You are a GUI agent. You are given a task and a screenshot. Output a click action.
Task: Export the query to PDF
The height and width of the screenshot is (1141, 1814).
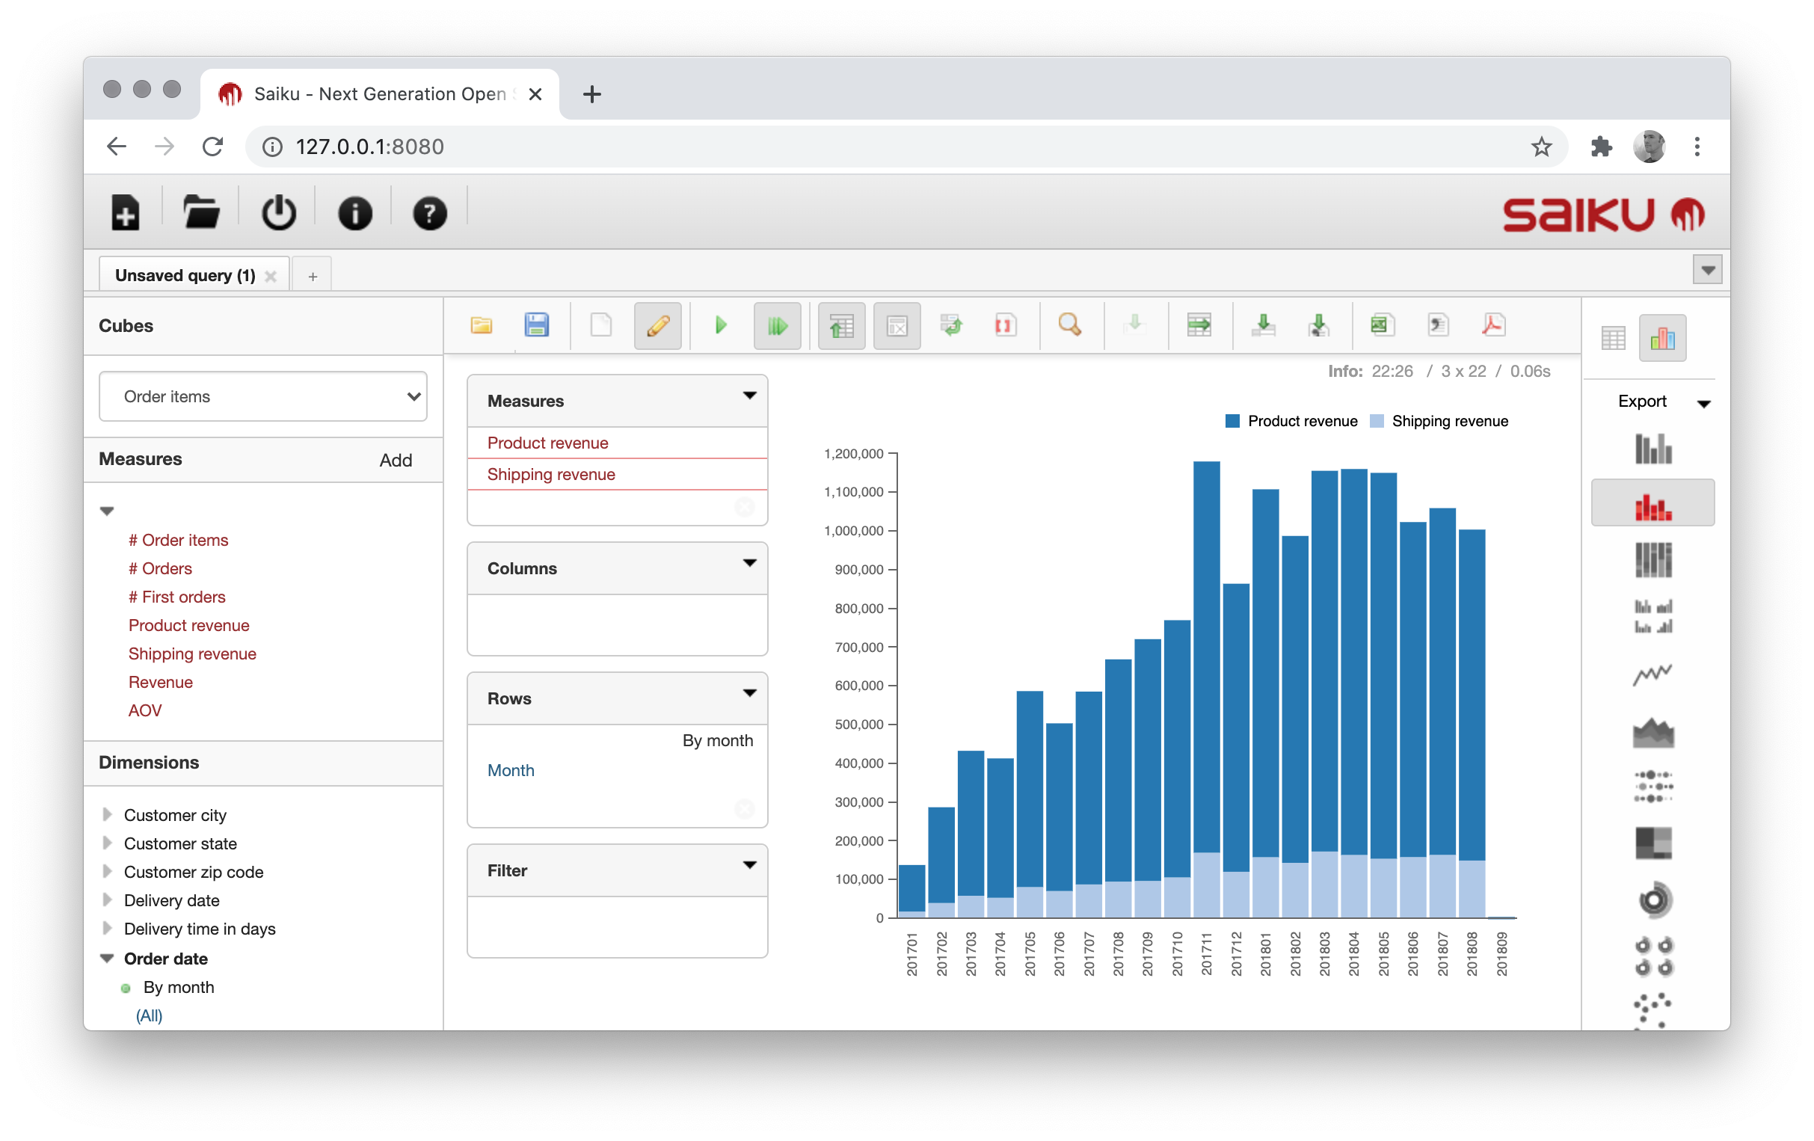tap(1492, 325)
